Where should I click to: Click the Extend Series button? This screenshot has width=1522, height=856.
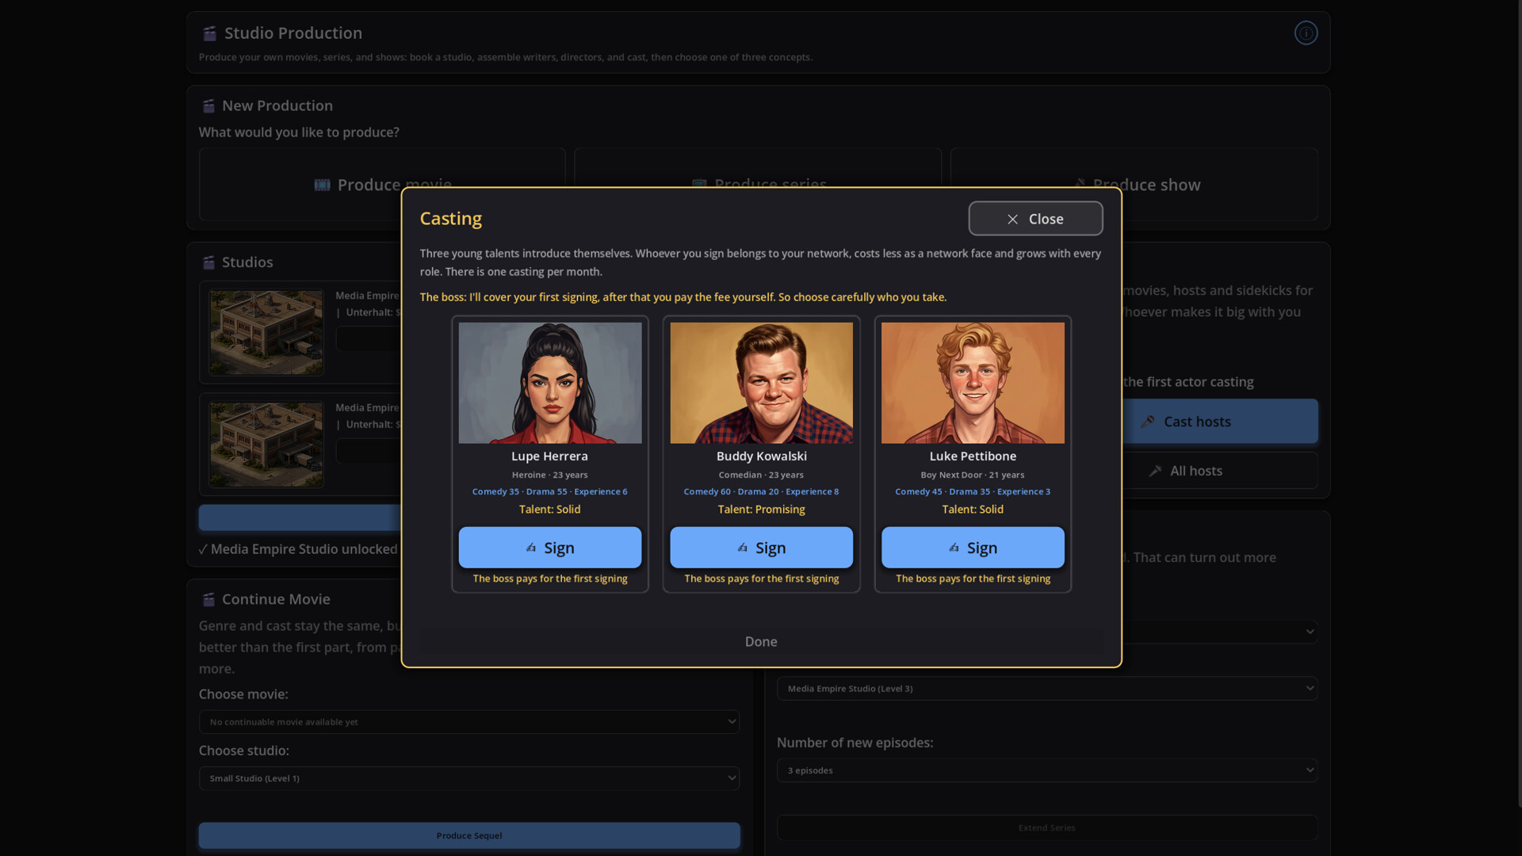1047,828
